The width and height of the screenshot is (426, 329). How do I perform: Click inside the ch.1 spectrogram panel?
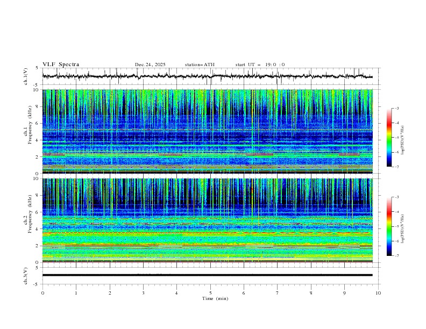click(207, 131)
